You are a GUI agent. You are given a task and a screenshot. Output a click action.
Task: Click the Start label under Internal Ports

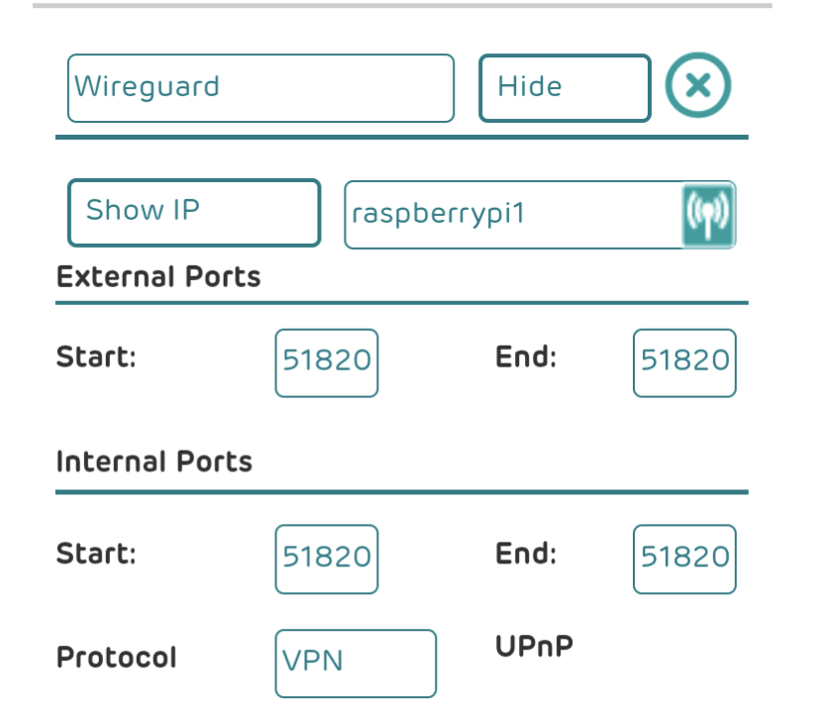pos(96,553)
